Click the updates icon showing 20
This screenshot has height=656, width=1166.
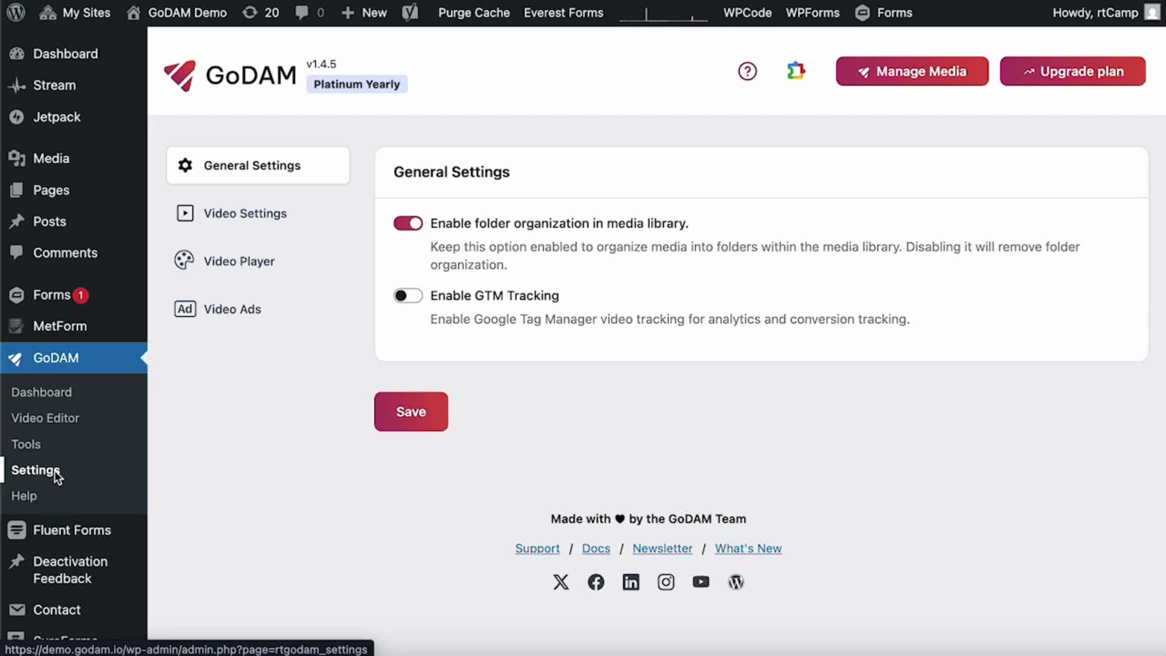point(261,12)
